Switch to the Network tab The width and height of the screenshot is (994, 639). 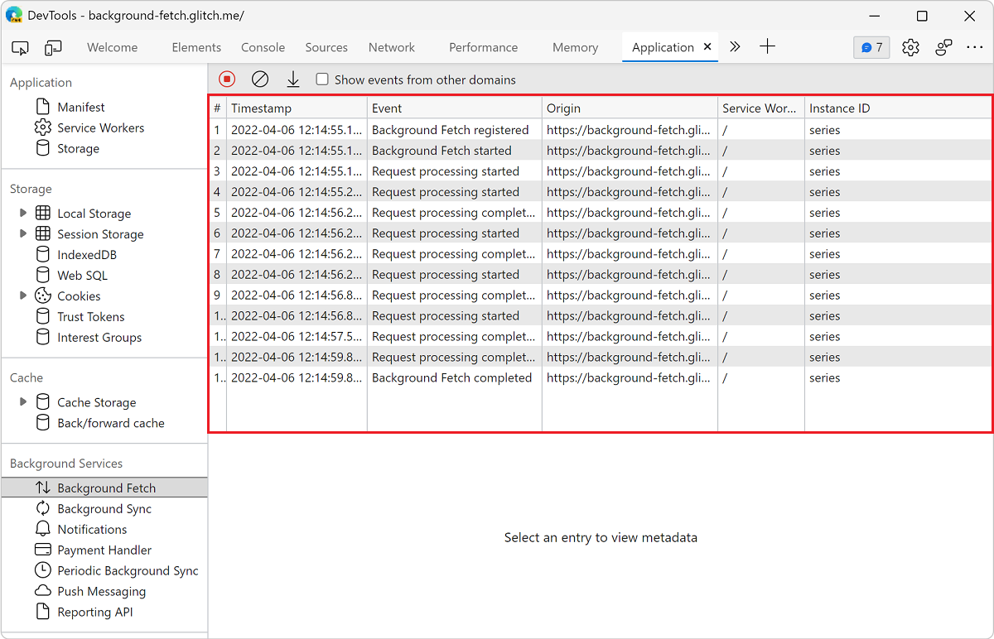click(x=391, y=47)
